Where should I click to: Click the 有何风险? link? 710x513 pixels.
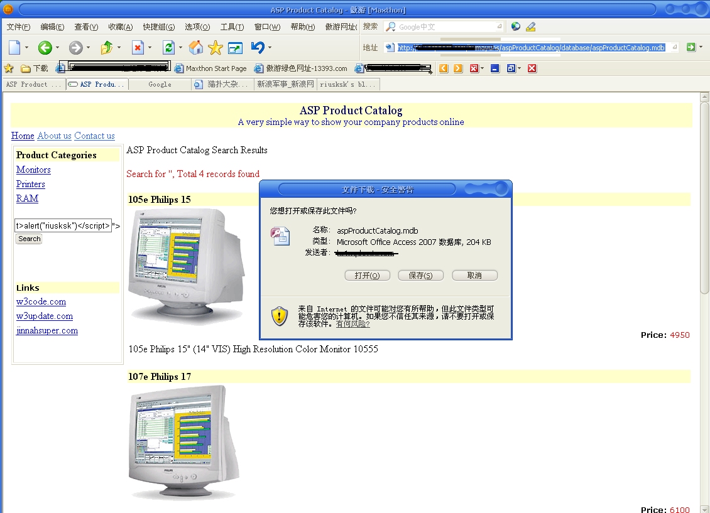[x=352, y=324]
